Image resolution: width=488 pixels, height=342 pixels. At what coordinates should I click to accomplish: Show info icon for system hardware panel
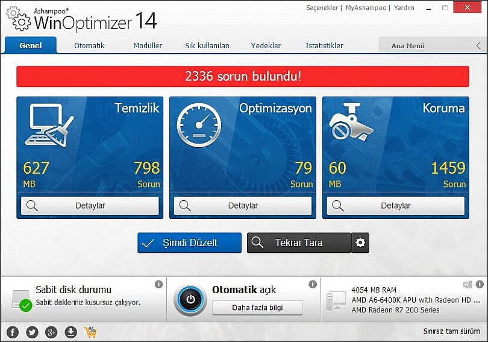click(x=480, y=284)
